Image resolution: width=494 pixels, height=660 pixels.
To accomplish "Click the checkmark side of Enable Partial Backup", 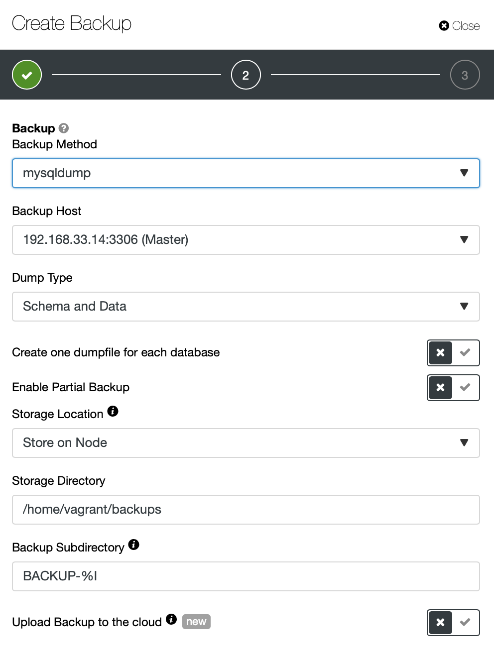I will click(x=466, y=387).
